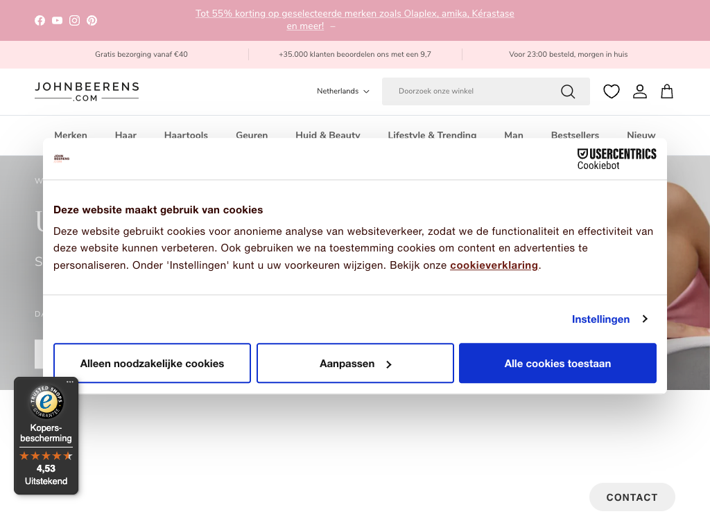Open the Bestsellers menu item
The image size is (710, 532).
point(575,135)
